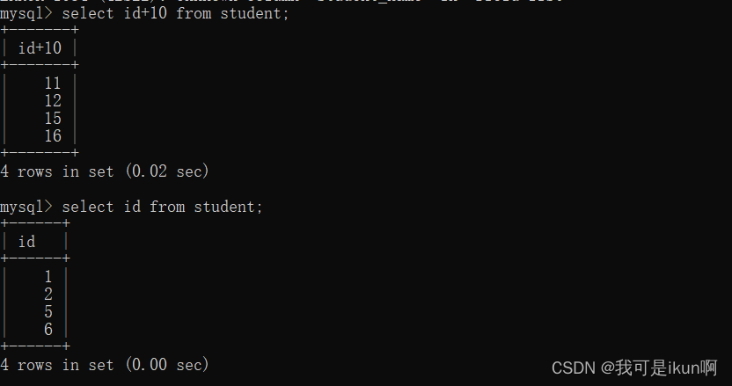This screenshot has width=732, height=386.
Task: Click the first mysql> prompt
Action: pyautogui.click(x=26, y=13)
